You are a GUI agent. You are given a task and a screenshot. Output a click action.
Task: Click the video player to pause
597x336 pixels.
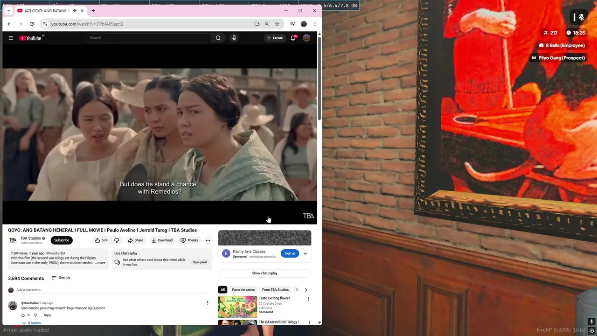click(160, 134)
